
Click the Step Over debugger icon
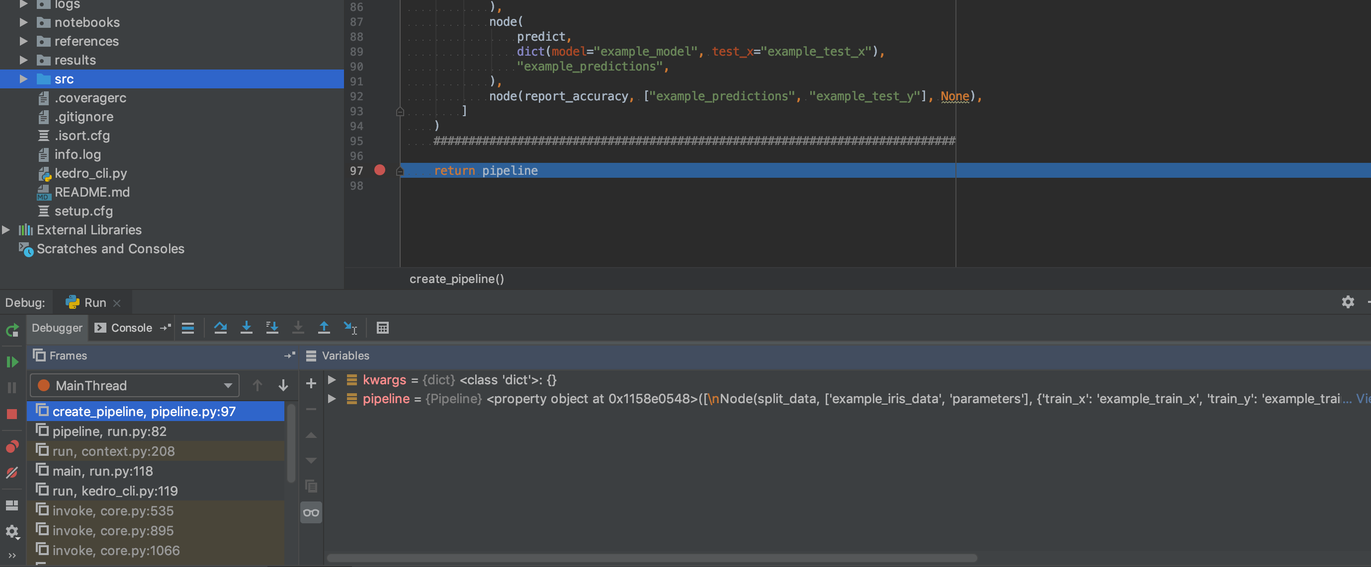pos(220,327)
